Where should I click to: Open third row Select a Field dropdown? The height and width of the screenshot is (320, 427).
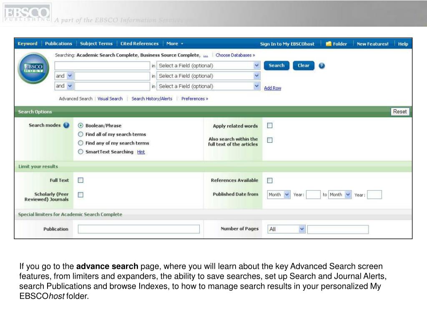coord(208,86)
